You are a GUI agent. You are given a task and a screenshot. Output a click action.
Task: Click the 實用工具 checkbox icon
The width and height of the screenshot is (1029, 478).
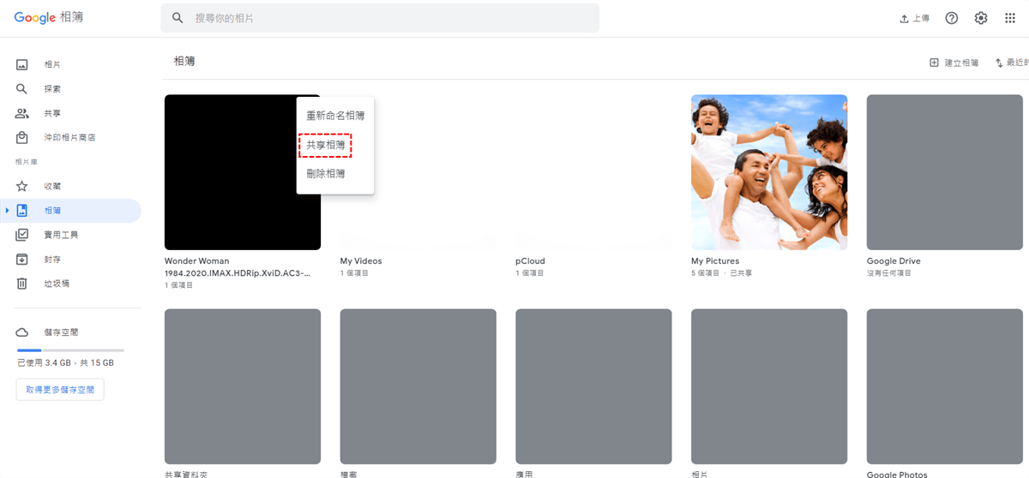(x=22, y=235)
